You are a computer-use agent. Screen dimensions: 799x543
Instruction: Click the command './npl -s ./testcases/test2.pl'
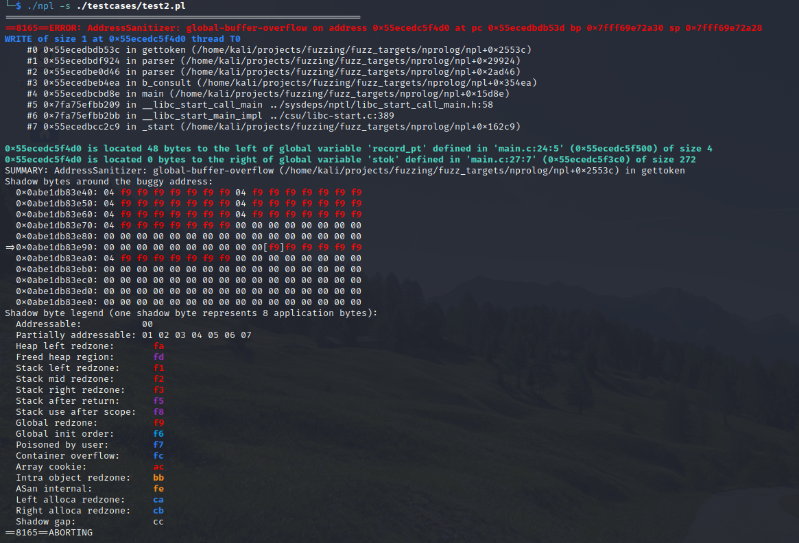(106, 5)
